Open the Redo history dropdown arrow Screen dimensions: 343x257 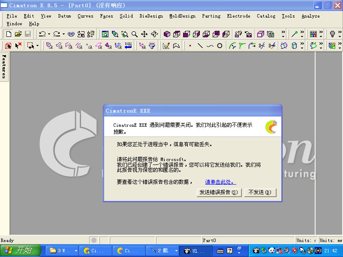click(63, 34)
